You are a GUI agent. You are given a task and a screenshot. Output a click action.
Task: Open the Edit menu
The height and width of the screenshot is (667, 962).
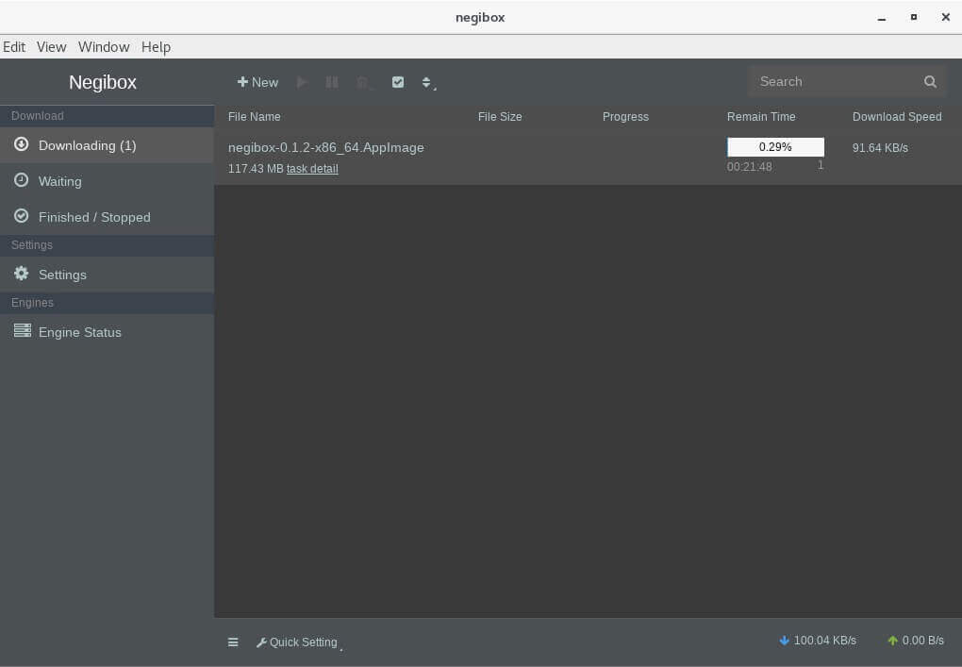click(14, 47)
